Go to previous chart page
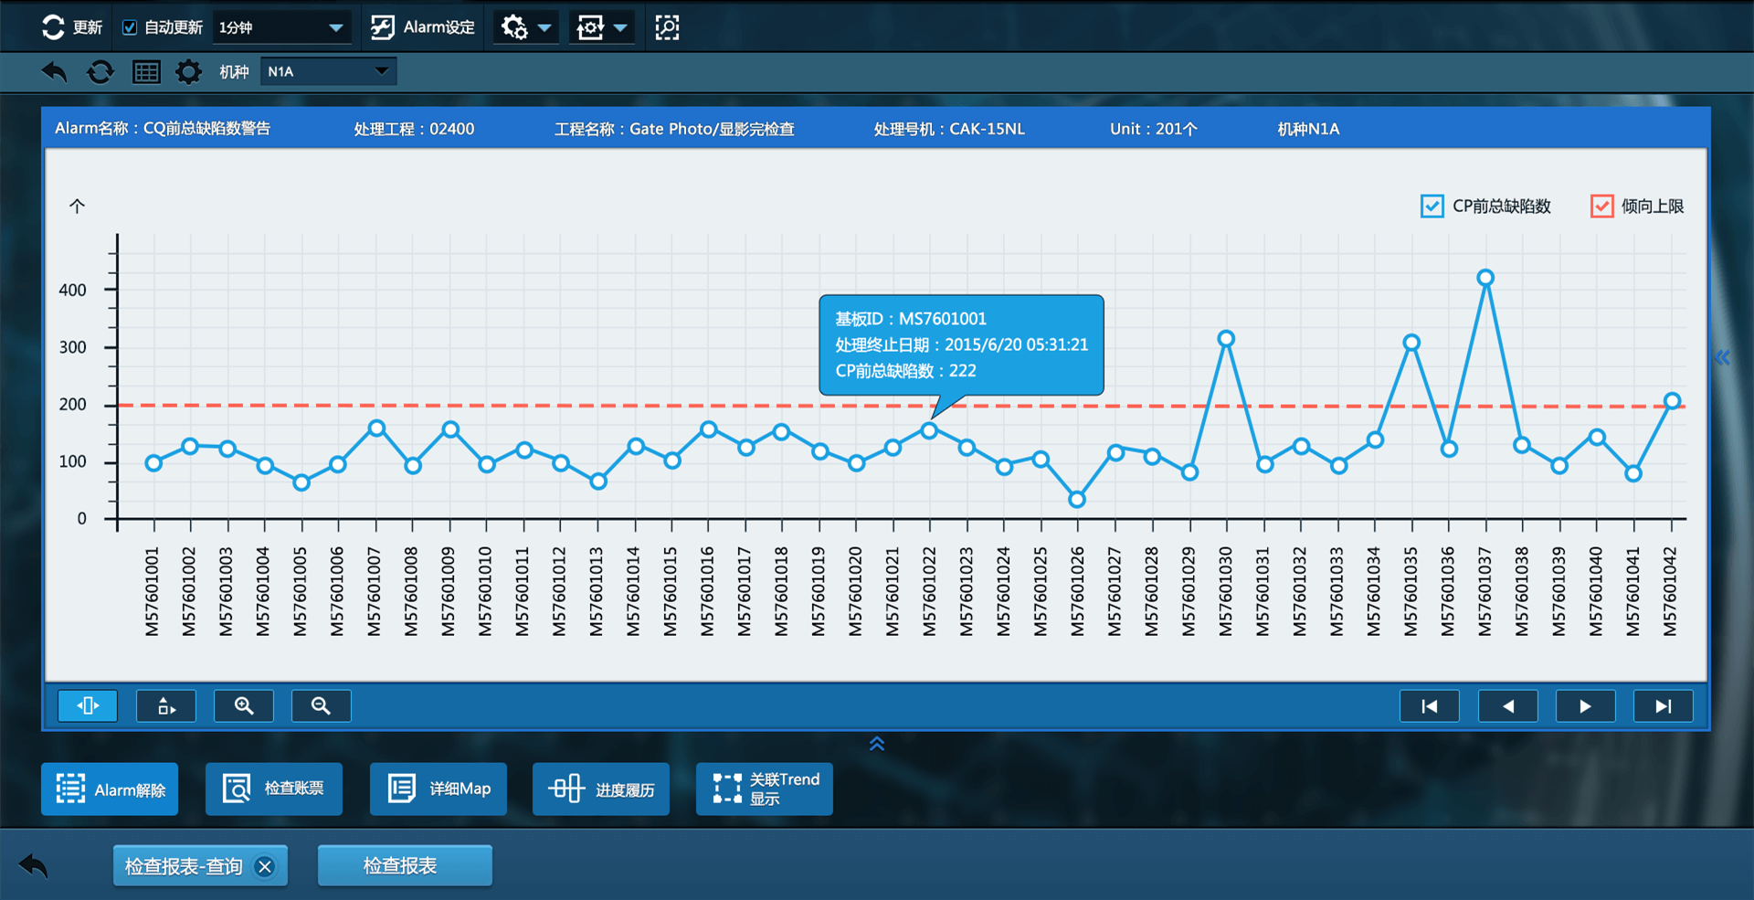The width and height of the screenshot is (1754, 900). (x=1508, y=705)
